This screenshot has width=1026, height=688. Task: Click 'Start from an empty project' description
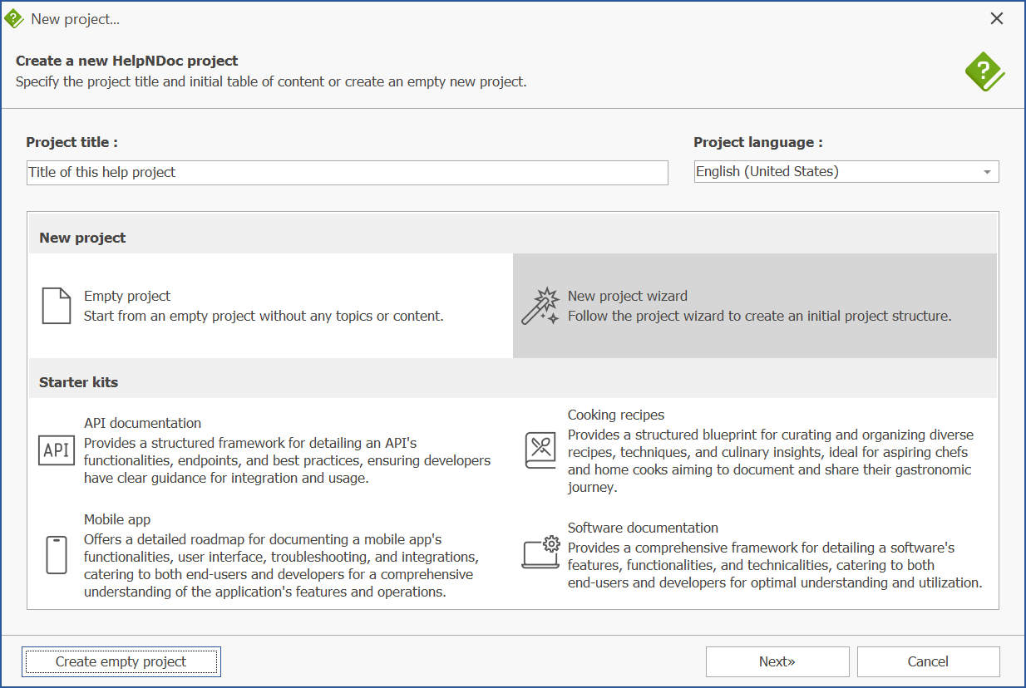264,316
